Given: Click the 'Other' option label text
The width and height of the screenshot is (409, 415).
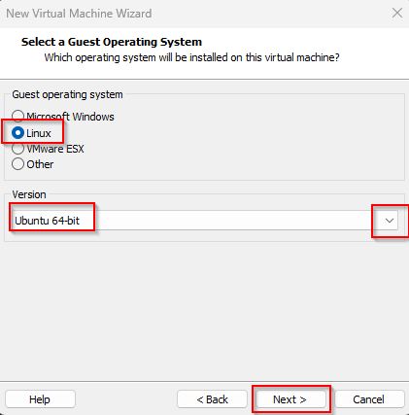Looking at the screenshot, I should tap(40, 164).
